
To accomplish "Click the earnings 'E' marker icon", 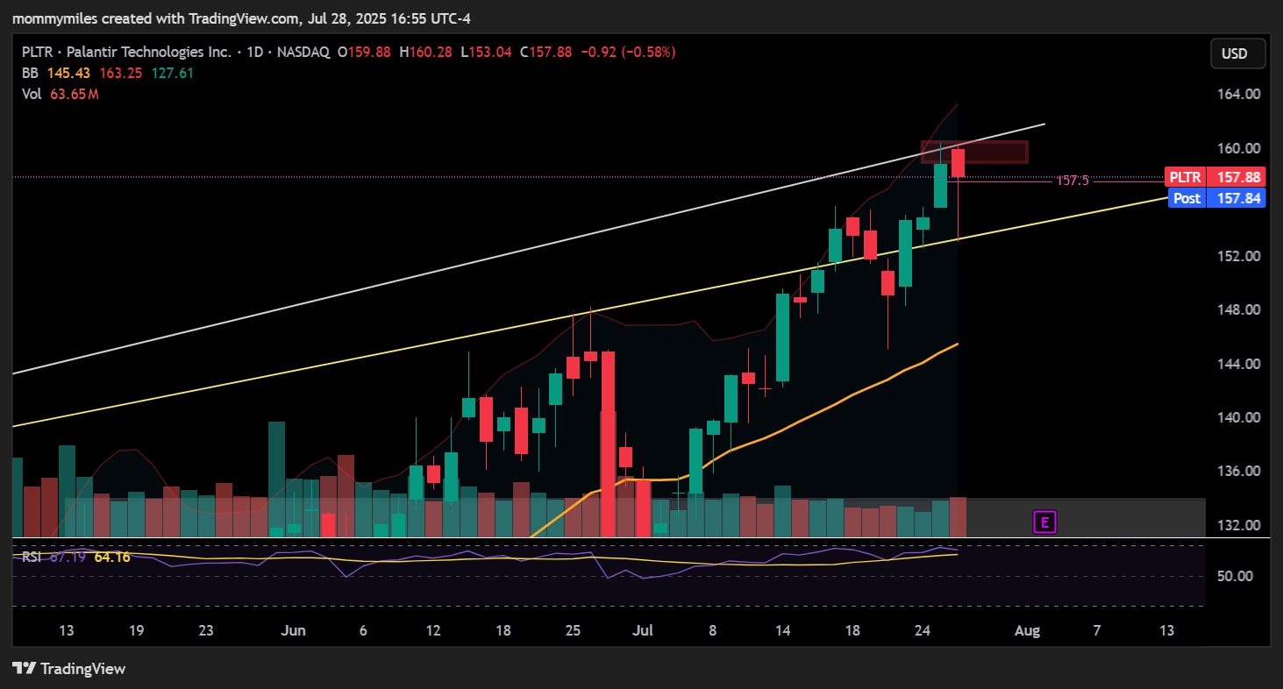I will 1044,523.
